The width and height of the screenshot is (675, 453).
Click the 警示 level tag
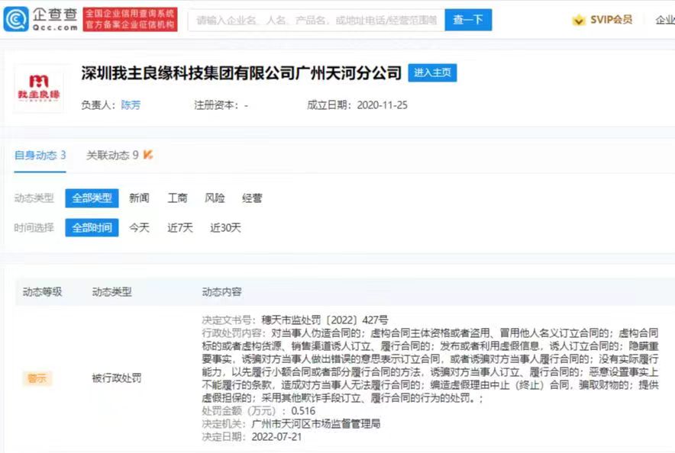click(37, 378)
